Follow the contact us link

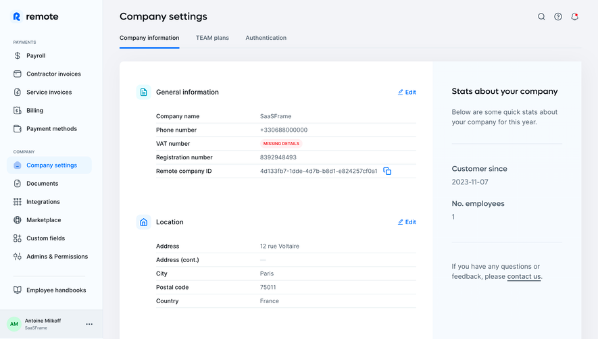[x=524, y=276]
